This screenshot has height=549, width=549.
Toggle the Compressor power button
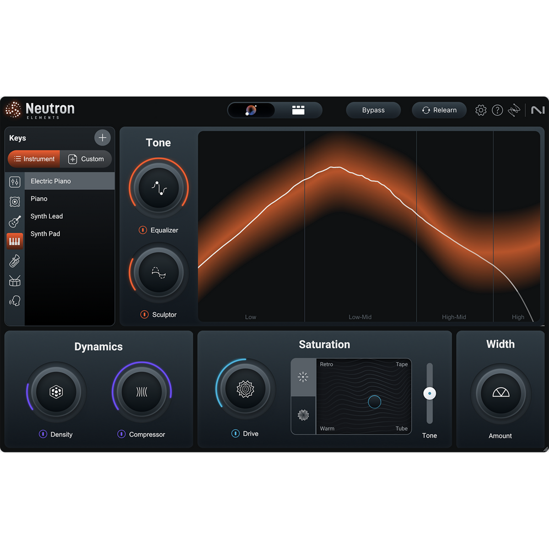(121, 434)
